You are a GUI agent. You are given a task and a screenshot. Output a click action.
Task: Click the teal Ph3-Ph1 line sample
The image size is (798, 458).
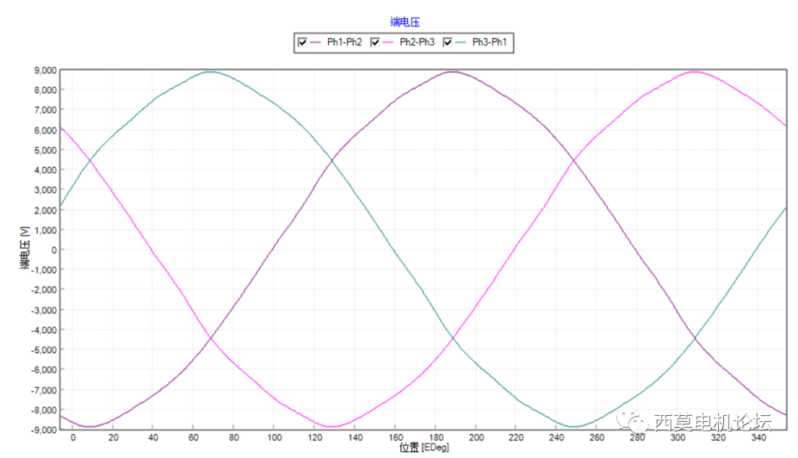click(x=460, y=42)
